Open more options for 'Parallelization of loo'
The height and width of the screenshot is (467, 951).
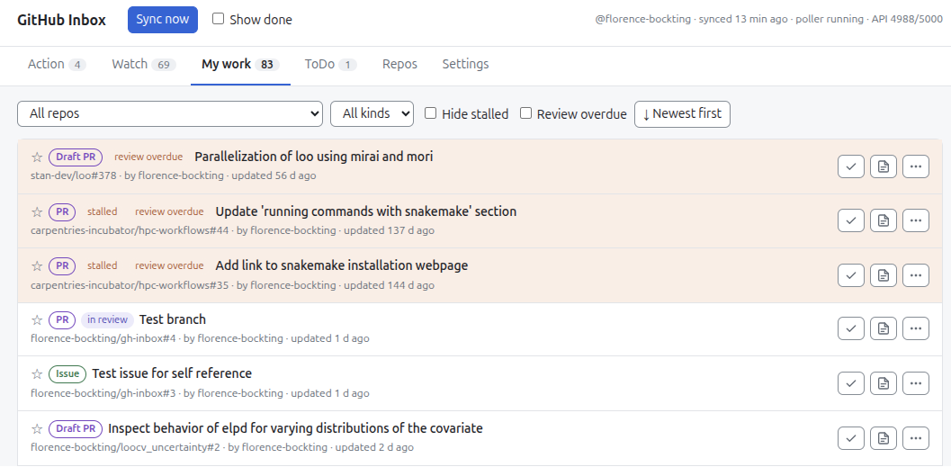(x=916, y=166)
